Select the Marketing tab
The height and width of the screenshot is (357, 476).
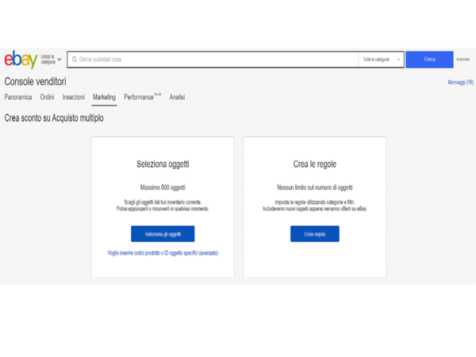(104, 97)
